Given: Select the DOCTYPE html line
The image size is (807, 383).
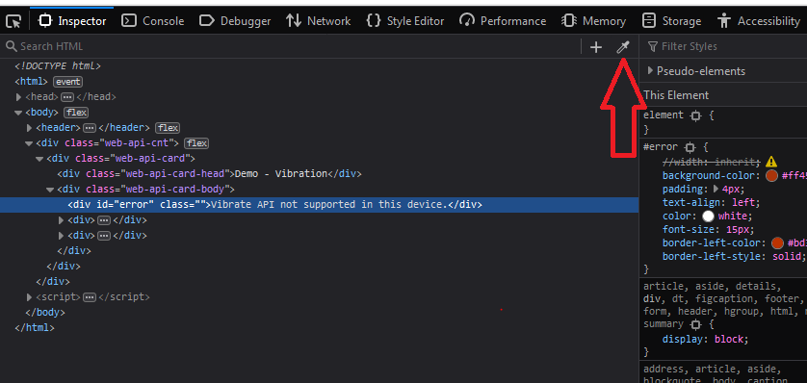Looking at the screenshot, I should (58, 65).
